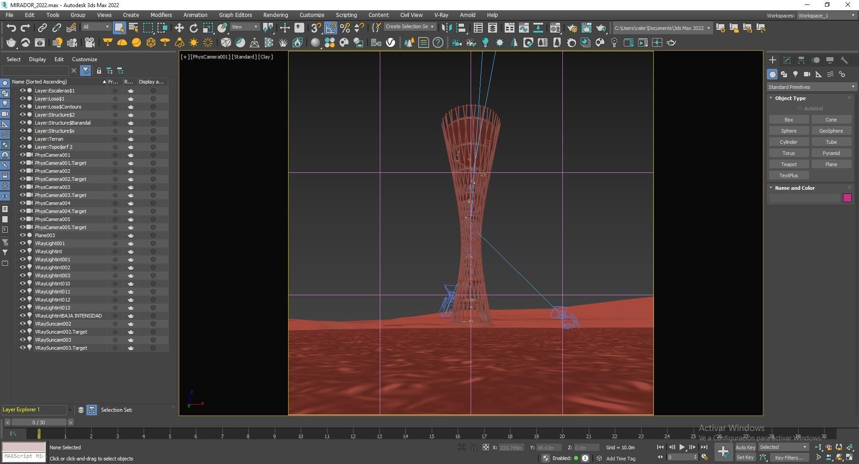Click the Set Keys large plus icon
Screen dimensions: 859x464
tap(723, 452)
